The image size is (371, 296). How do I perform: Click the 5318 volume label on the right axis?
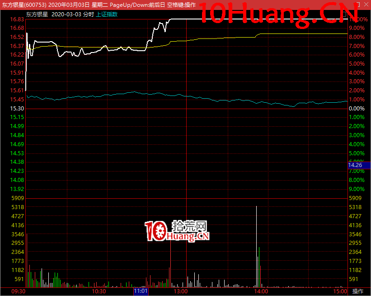355,207
